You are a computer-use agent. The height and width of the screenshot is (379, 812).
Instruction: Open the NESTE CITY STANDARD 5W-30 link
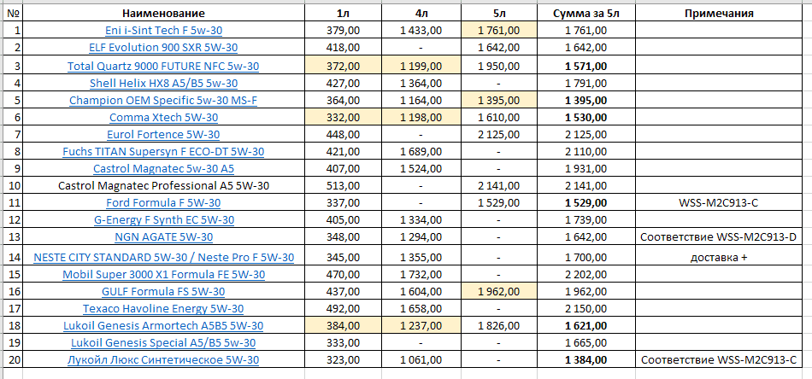pos(163,257)
